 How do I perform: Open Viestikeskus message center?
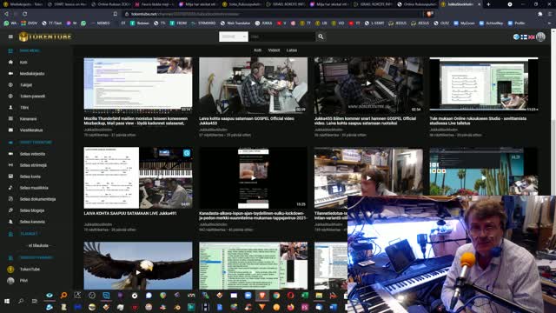31,130
